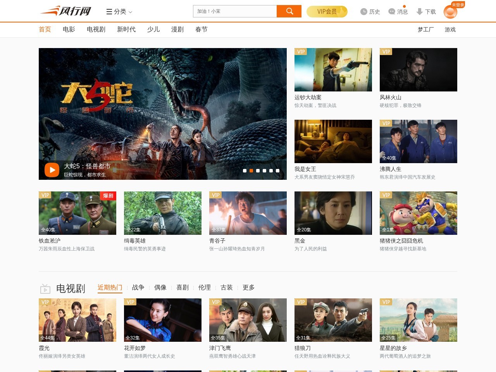The height and width of the screenshot is (372, 496).
Task: Click the download arrow icon
Action: pyautogui.click(x=419, y=12)
